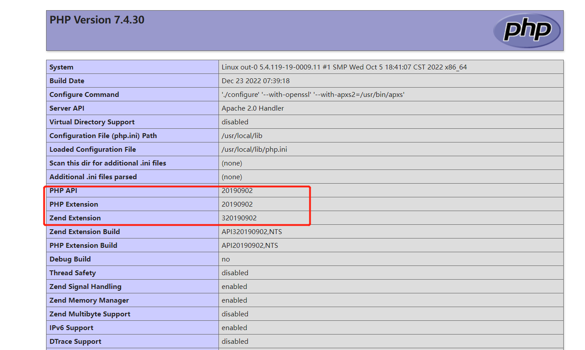The width and height of the screenshot is (585, 350).
Task: Select the /usr/local/lib path value
Action: (x=242, y=136)
